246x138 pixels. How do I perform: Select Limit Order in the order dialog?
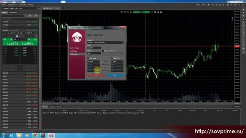(x=74, y=51)
